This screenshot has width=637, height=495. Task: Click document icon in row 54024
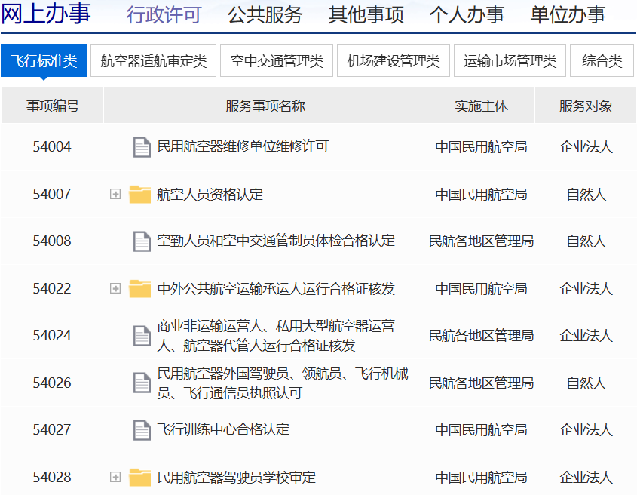click(x=142, y=336)
